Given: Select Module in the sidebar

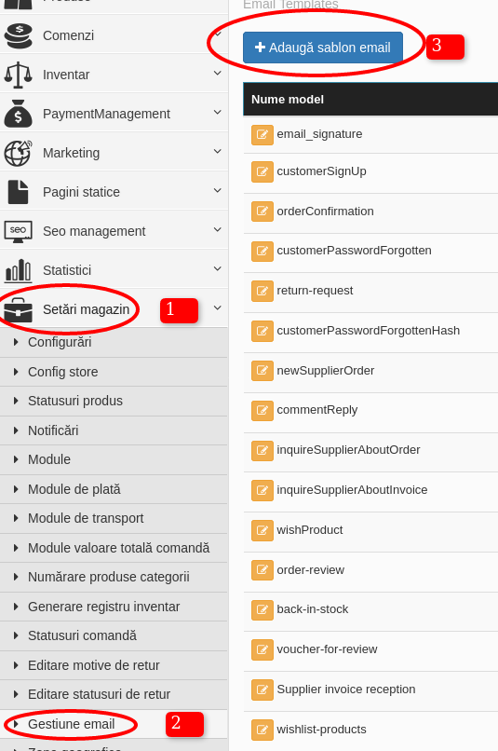Looking at the screenshot, I should 114,459.
